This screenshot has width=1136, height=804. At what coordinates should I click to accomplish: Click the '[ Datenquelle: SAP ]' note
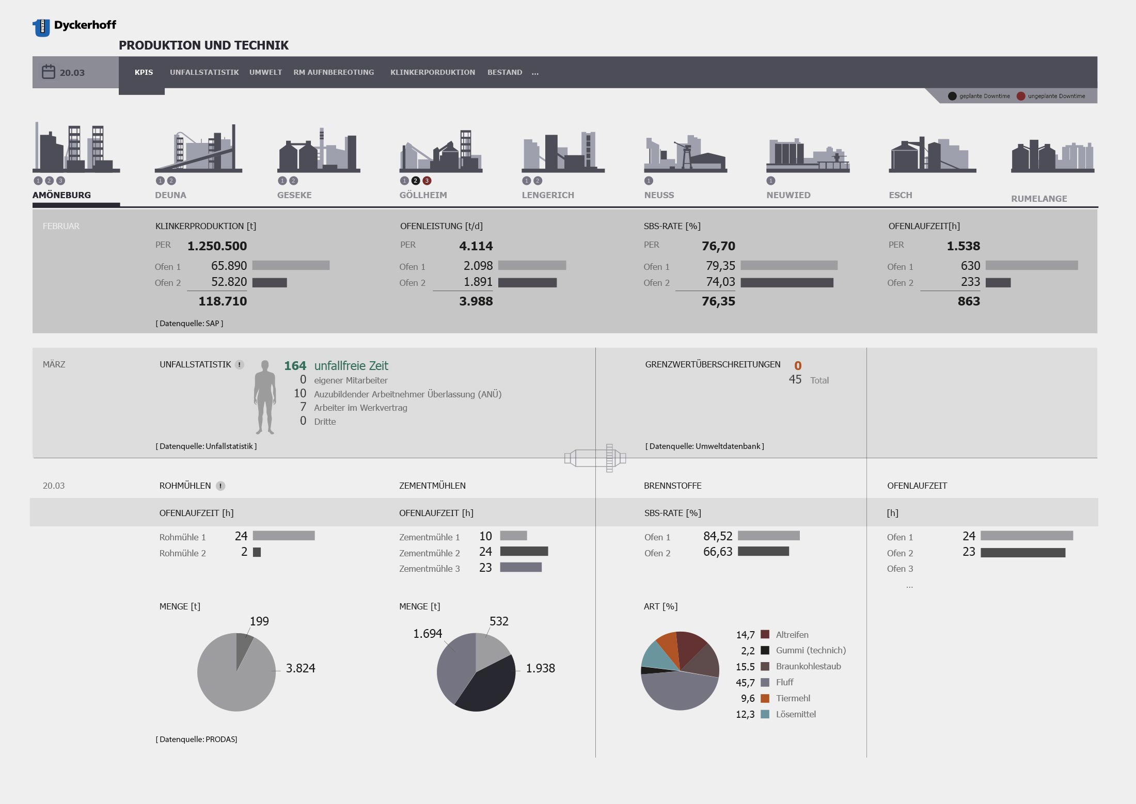(190, 324)
